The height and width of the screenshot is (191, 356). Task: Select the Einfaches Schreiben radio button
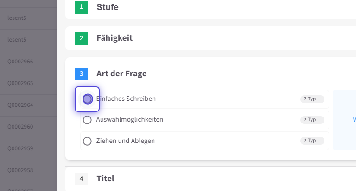tap(87, 99)
